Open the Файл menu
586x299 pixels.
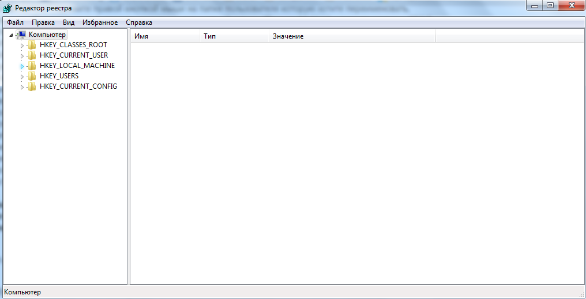point(15,22)
